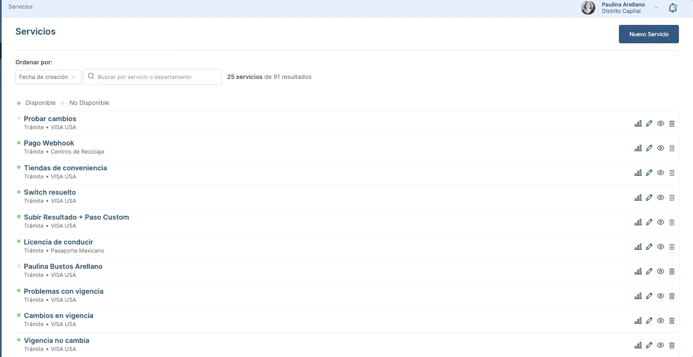This screenshot has width=693, height=357.
Task: Open statistics for Vigencia no cambia
Action: [638, 345]
